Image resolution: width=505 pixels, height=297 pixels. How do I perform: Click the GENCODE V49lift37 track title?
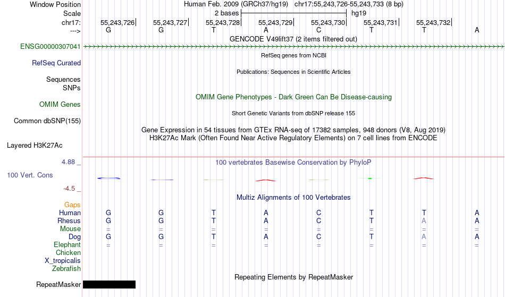click(x=293, y=39)
